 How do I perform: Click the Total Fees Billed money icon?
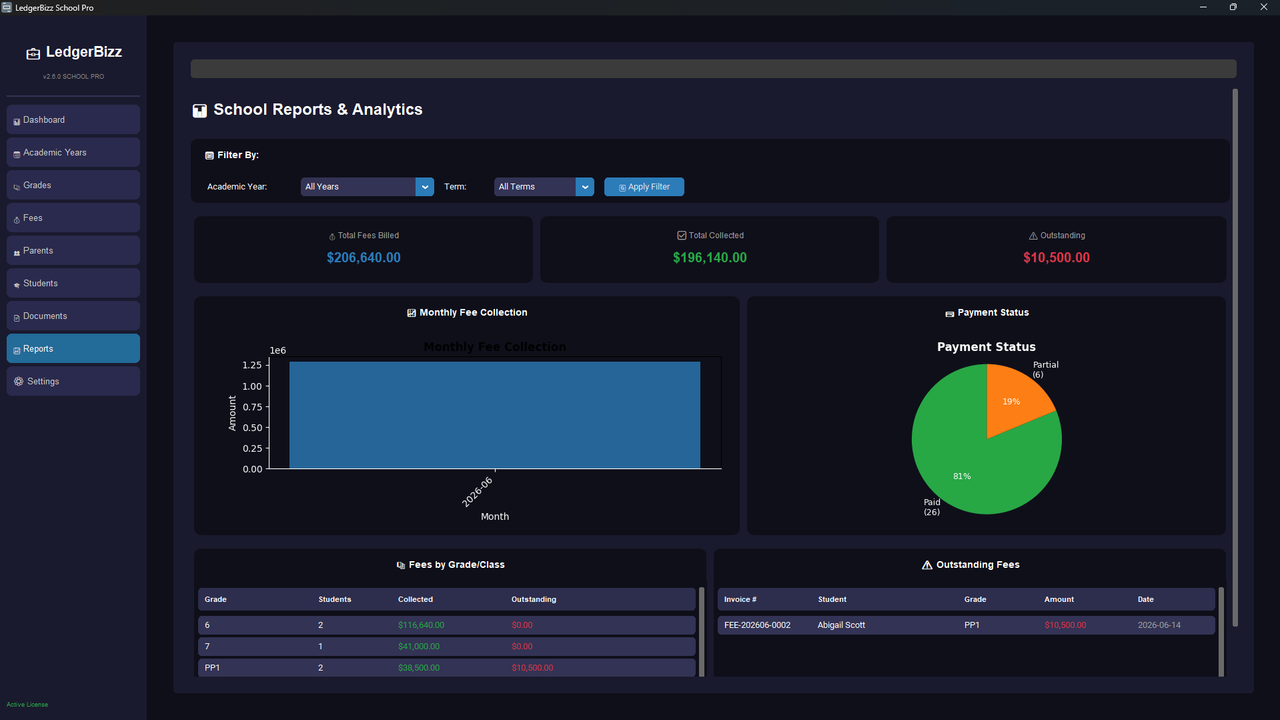[332, 236]
